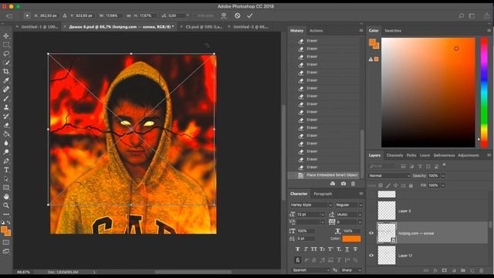
Task: Open the layer Fill dropdown arrow
Action: click(x=443, y=185)
